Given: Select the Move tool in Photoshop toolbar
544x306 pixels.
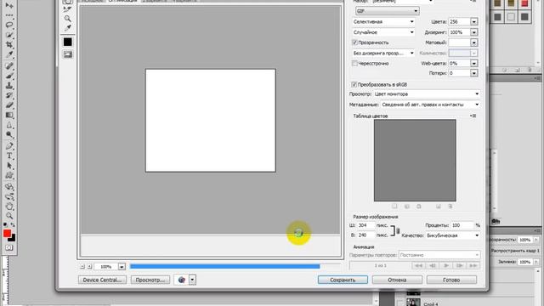Looking at the screenshot, I should (9, 6).
